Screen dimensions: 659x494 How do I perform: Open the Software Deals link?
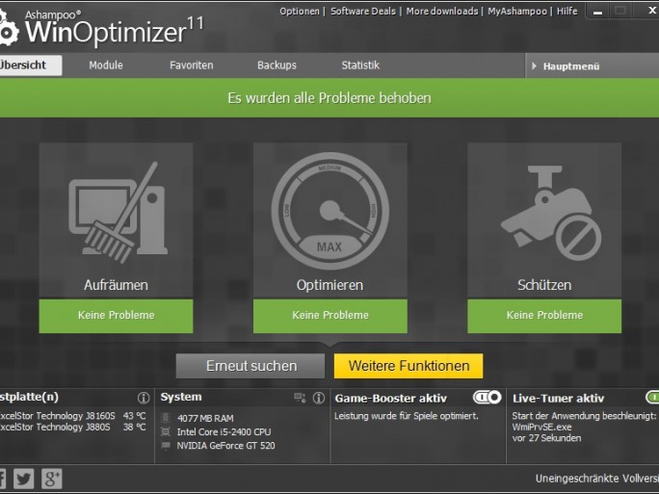pos(363,12)
